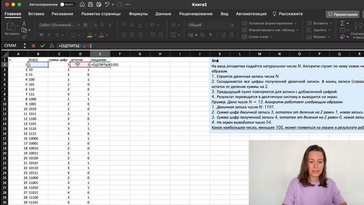Click the Save As pencil-disk icon
Viewport: 364px width, 205px height.
(x=99, y=5)
